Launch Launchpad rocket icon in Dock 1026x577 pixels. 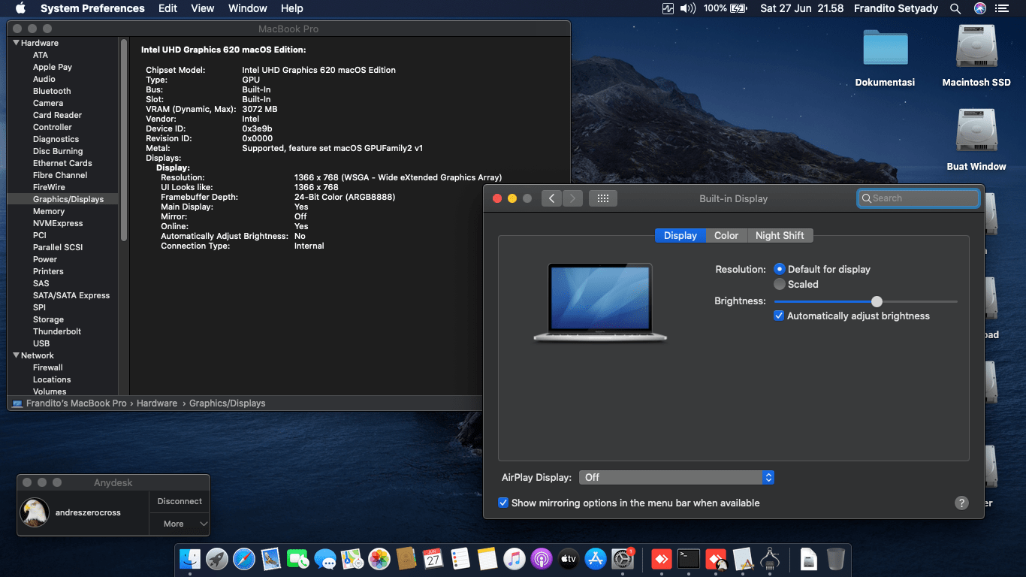(217, 559)
